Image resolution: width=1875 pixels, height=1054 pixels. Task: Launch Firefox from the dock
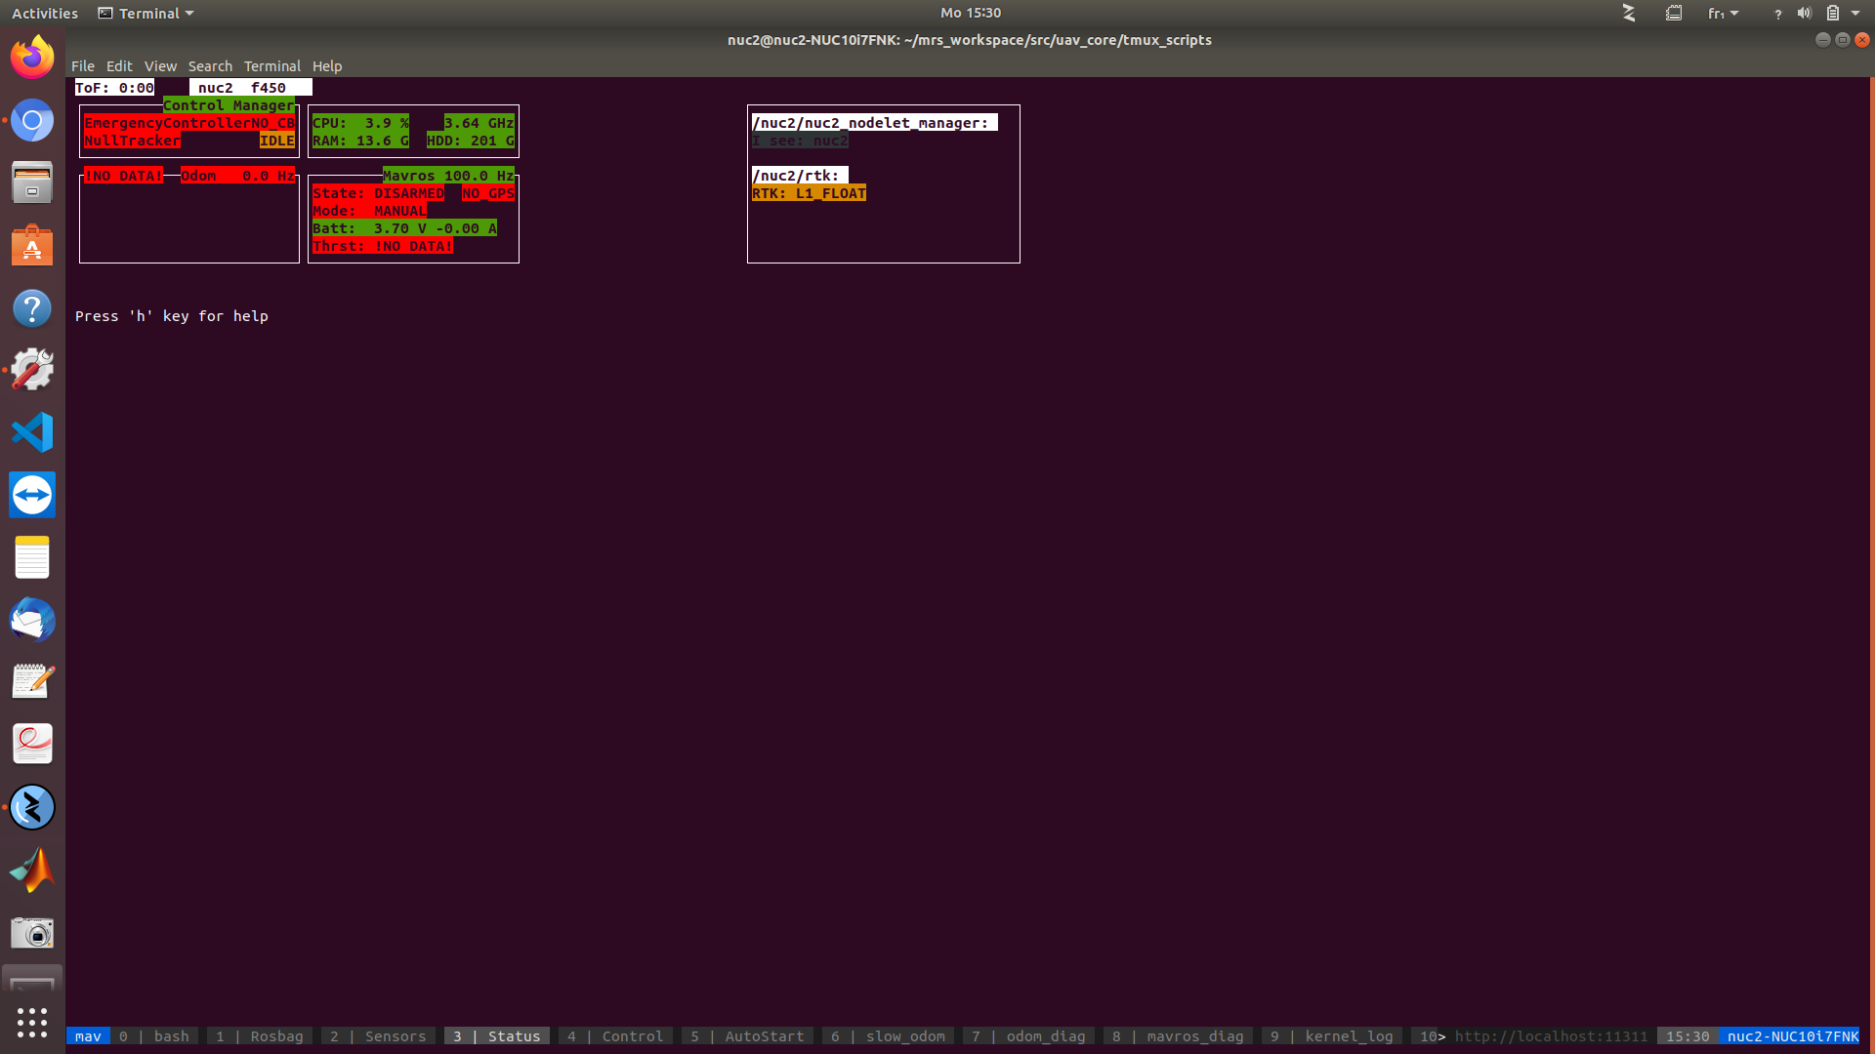pos(31,57)
